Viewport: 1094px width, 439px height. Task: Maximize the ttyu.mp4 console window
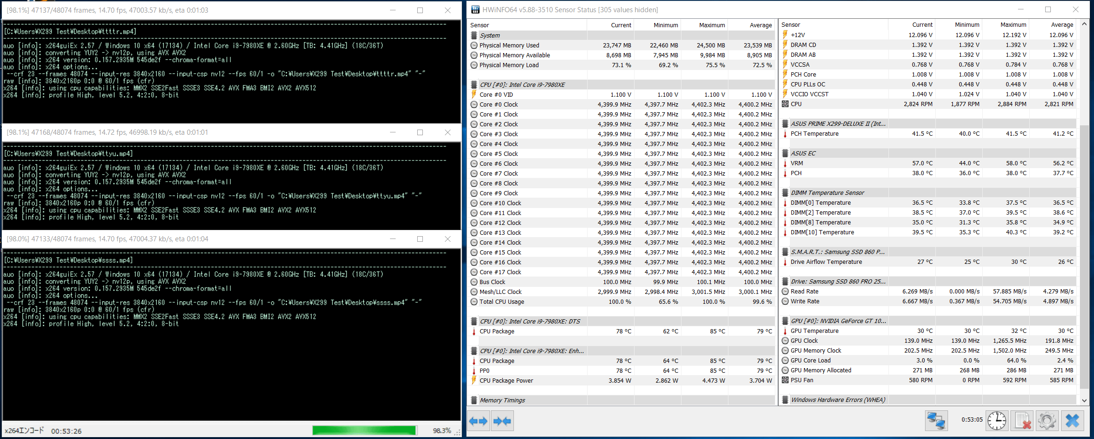point(420,132)
